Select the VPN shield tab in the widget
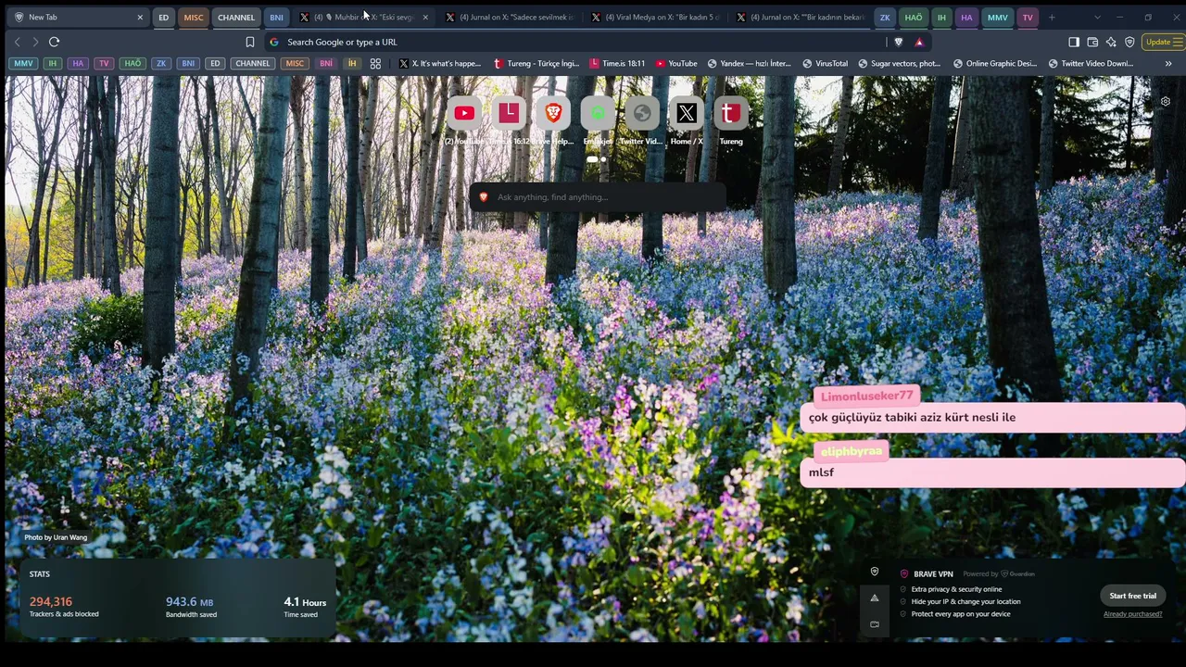The height and width of the screenshot is (667, 1186). click(x=874, y=572)
